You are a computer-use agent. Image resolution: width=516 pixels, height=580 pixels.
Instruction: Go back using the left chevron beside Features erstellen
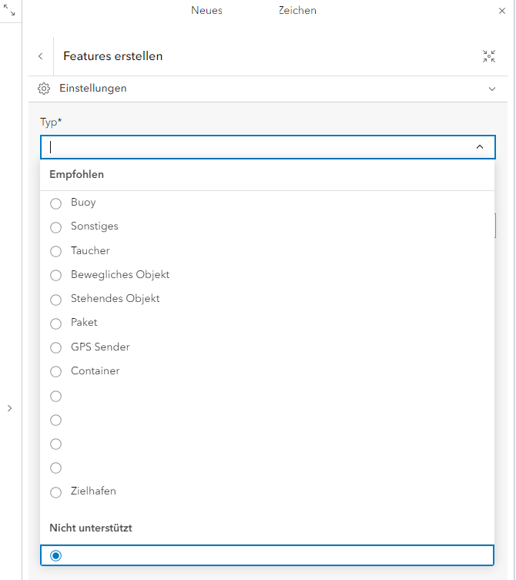[41, 56]
